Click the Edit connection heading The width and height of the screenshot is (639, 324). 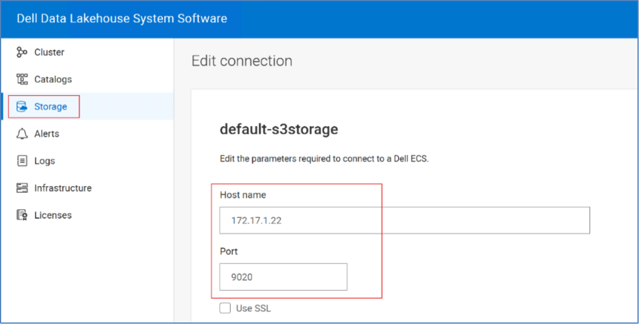coord(242,61)
